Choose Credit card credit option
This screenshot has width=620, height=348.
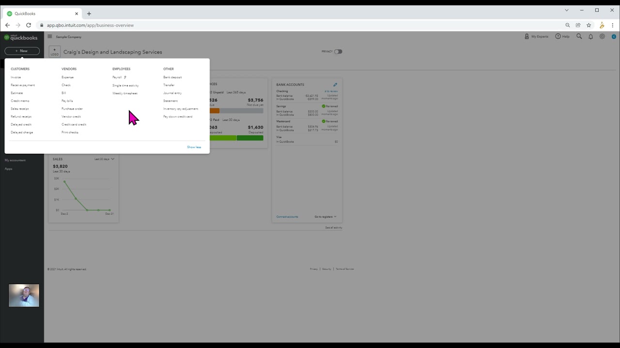[74, 124]
